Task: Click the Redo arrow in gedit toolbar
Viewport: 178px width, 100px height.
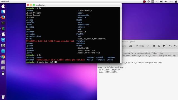Action: click(147, 46)
